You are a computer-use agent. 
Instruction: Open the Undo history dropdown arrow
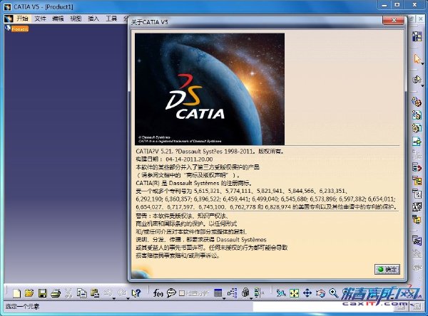click(114, 299)
